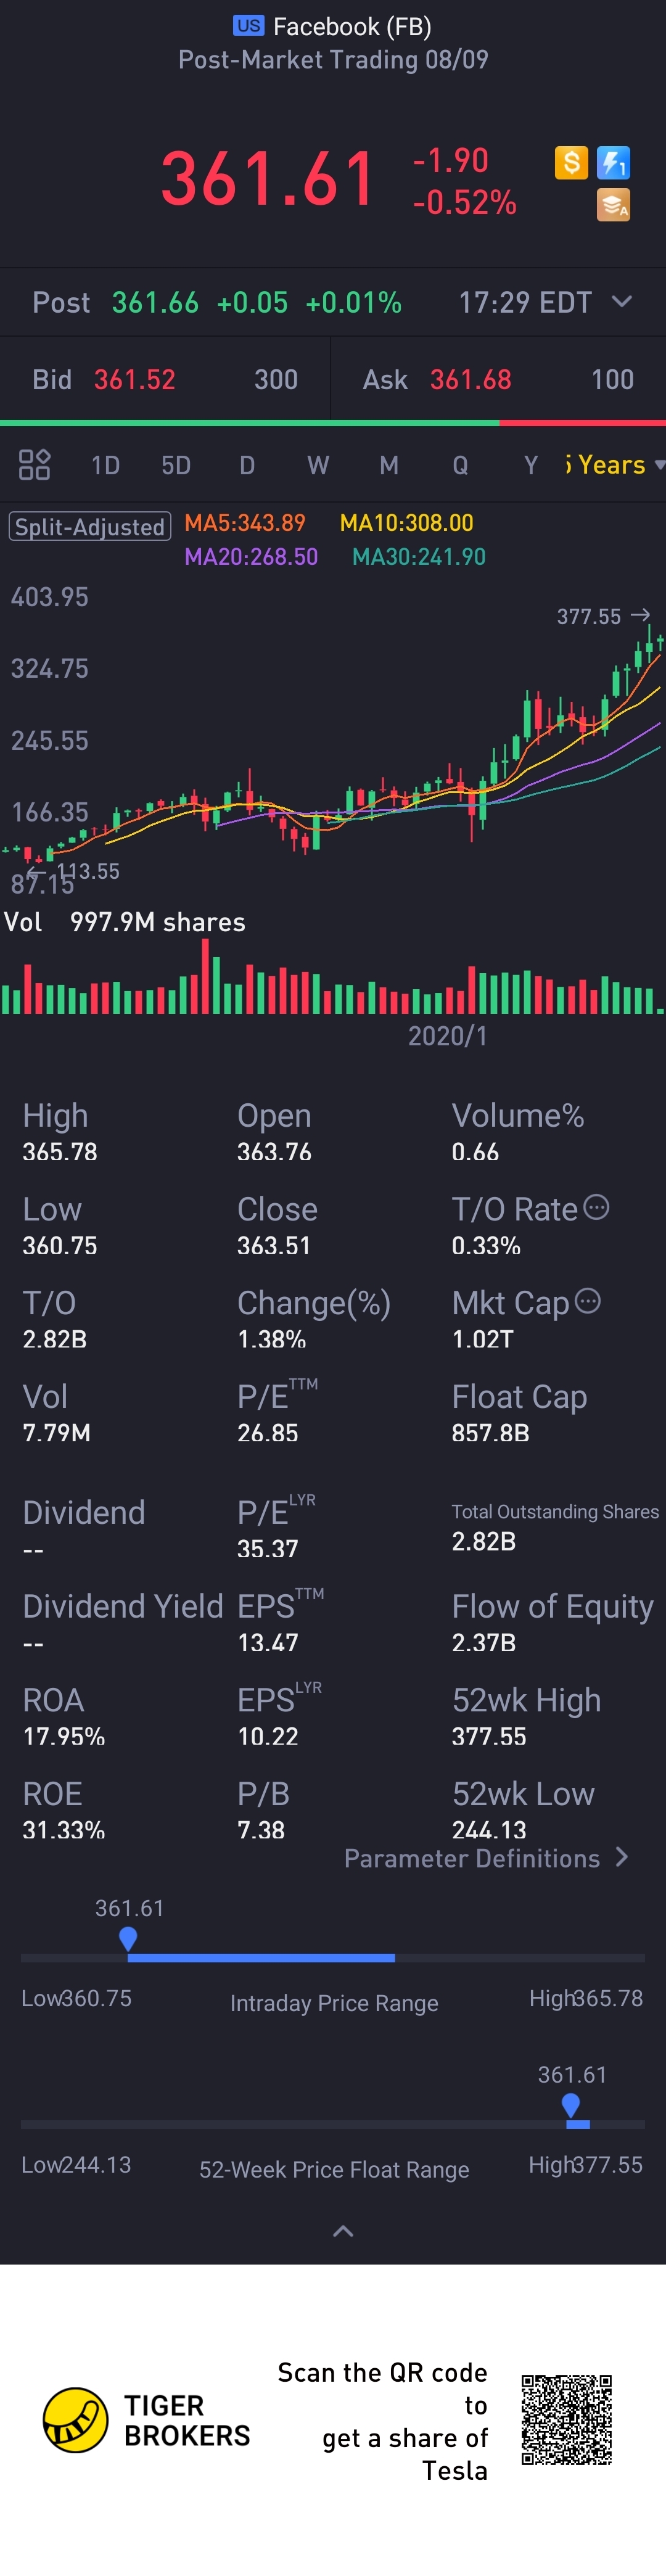Switch to the 5D chart tab
Viewport: 666px width, 2576px height.
176,465
